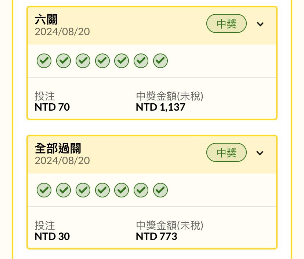Click seventh checkmark icon in 六關 card

[160, 61]
